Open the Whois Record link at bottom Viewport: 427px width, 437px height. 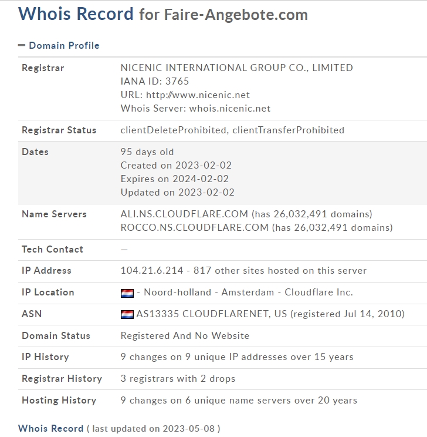pos(50,428)
